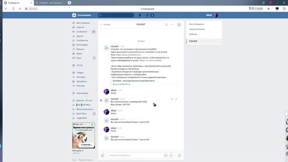This screenshot has width=288, height=162.
Task: Open Документы in the left sidebar
Action: (82, 81)
